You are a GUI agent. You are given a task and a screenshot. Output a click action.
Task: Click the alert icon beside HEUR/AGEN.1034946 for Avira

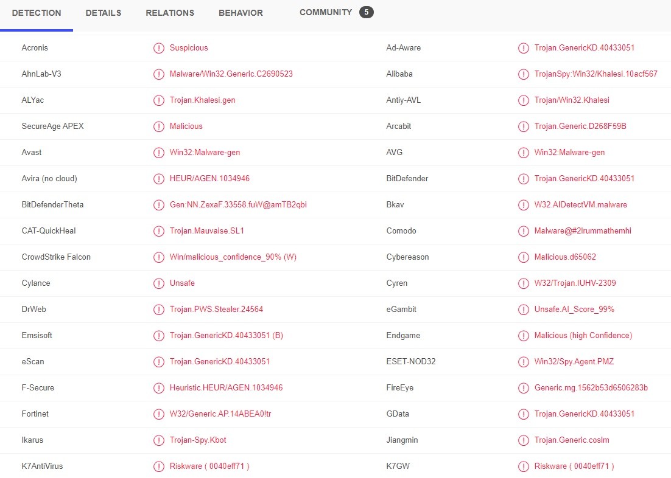(x=159, y=179)
